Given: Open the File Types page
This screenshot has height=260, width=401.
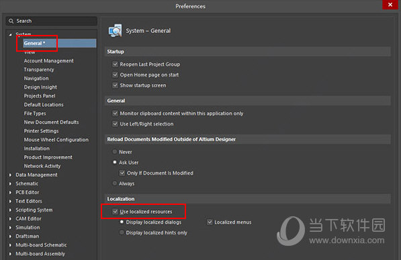Looking at the screenshot, I should (x=35, y=114).
